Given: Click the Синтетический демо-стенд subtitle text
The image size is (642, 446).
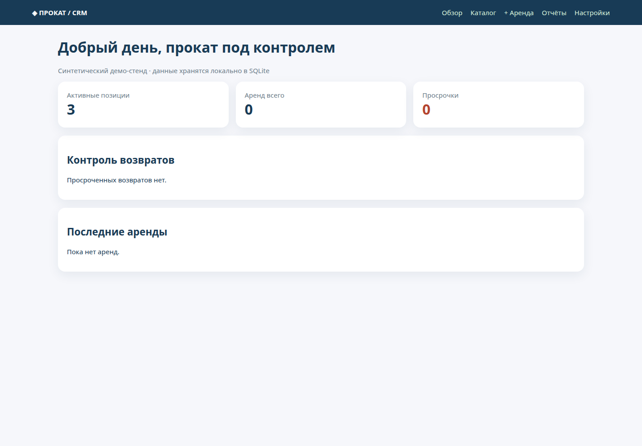Looking at the screenshot, I should pyautogui.click(x=164, y=71).
